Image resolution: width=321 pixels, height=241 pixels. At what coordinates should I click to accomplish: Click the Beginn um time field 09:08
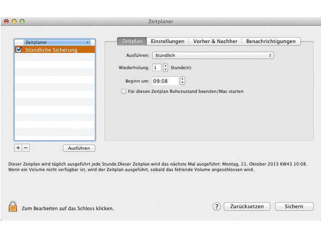[x=166, y=81]
